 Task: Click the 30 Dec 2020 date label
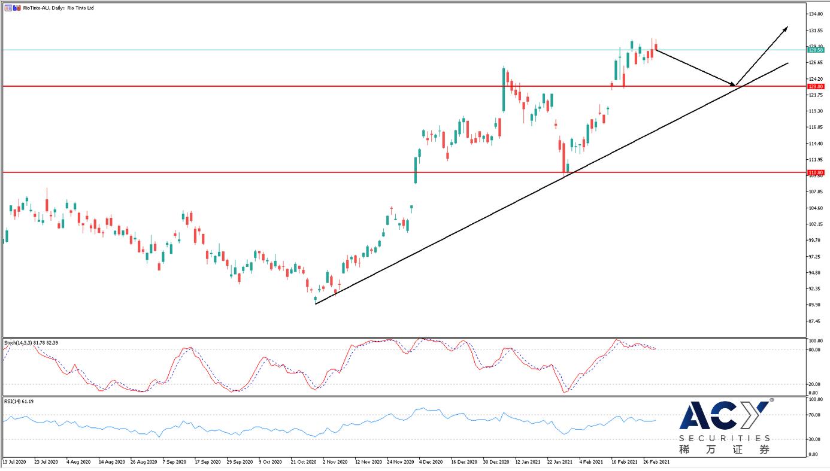tap(496, 462)
